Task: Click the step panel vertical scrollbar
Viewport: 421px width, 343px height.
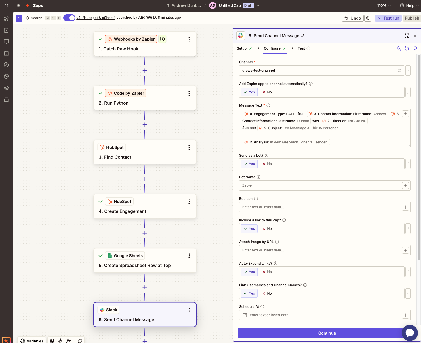Action: point(419,158)
